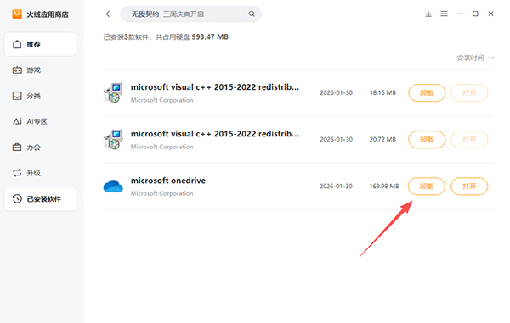Open the 游戏 games section

coord(40,70)
